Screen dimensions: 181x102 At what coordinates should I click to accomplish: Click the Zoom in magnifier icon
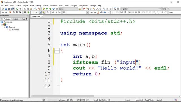154,12
